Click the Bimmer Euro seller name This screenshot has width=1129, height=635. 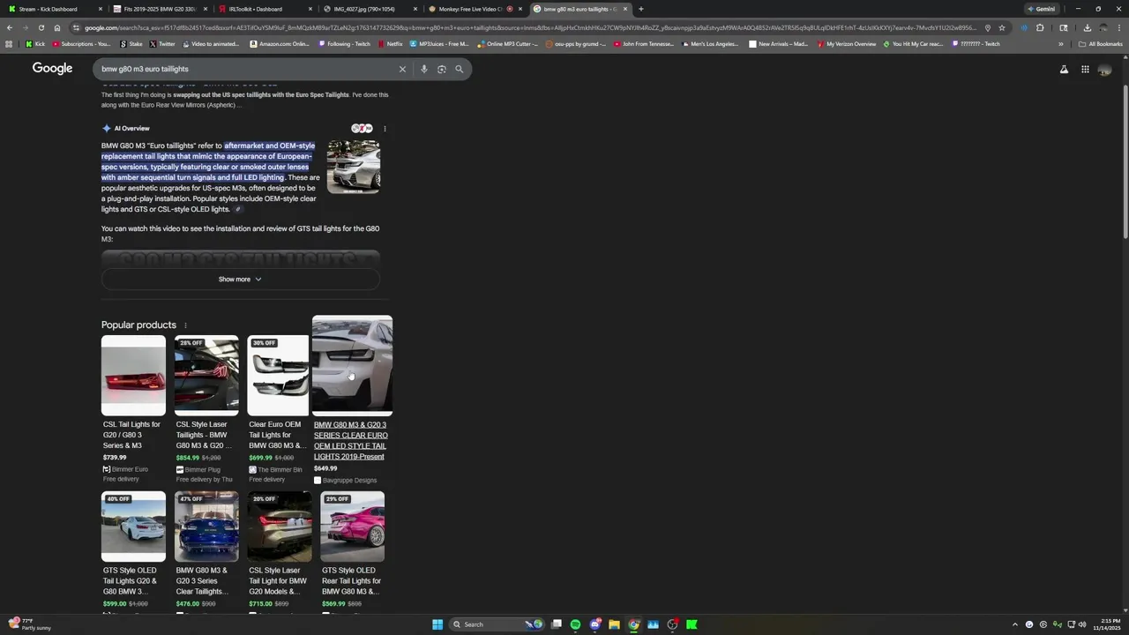pos(130,469)
